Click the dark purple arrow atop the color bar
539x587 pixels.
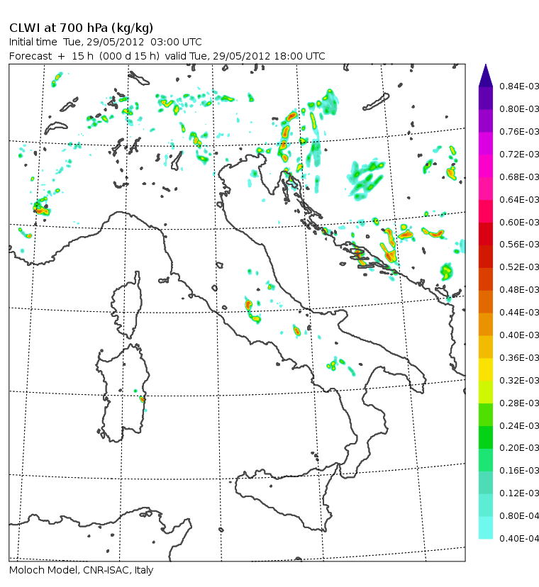[486, 76]
